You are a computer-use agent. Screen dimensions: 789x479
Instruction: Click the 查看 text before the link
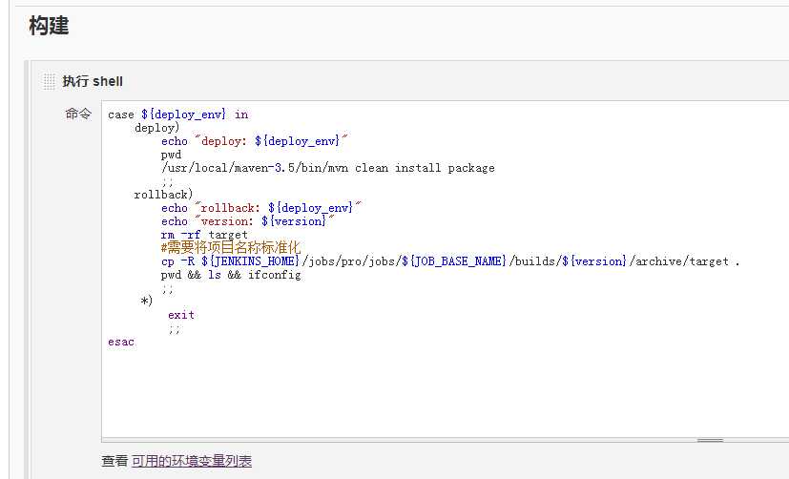114,461
